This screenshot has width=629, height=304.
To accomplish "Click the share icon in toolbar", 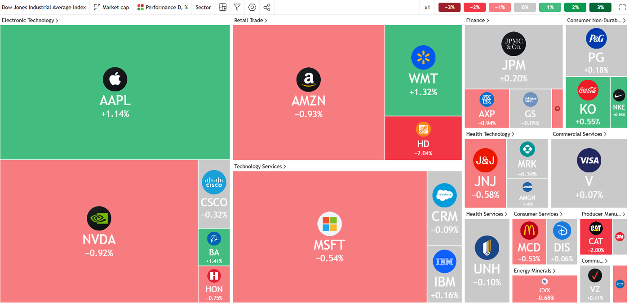I will (x=267, y=7).
